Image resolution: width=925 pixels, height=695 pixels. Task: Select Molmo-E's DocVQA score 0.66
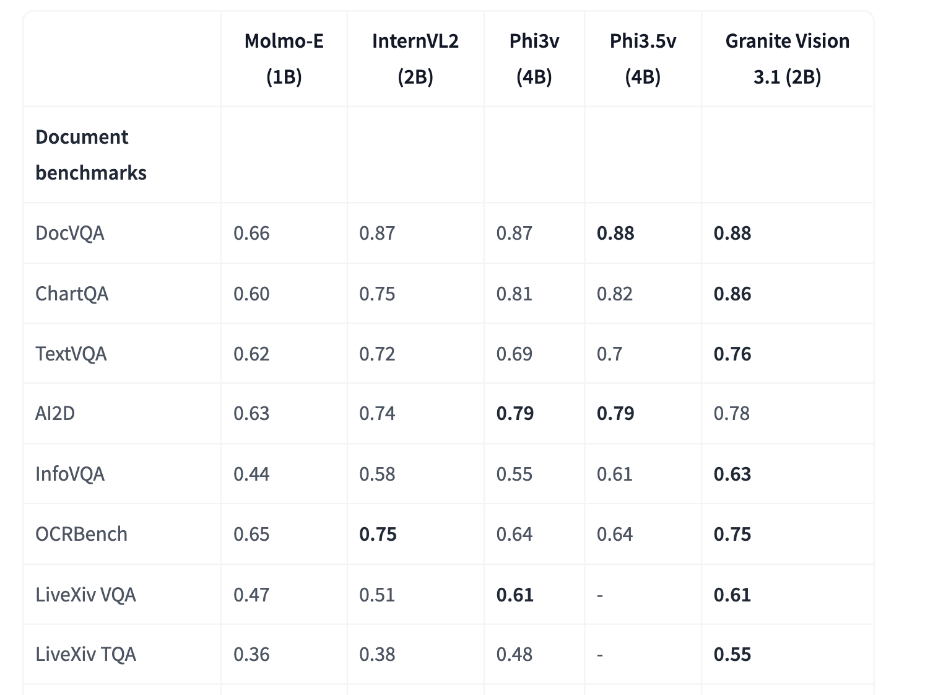click(x=251, y=233)
